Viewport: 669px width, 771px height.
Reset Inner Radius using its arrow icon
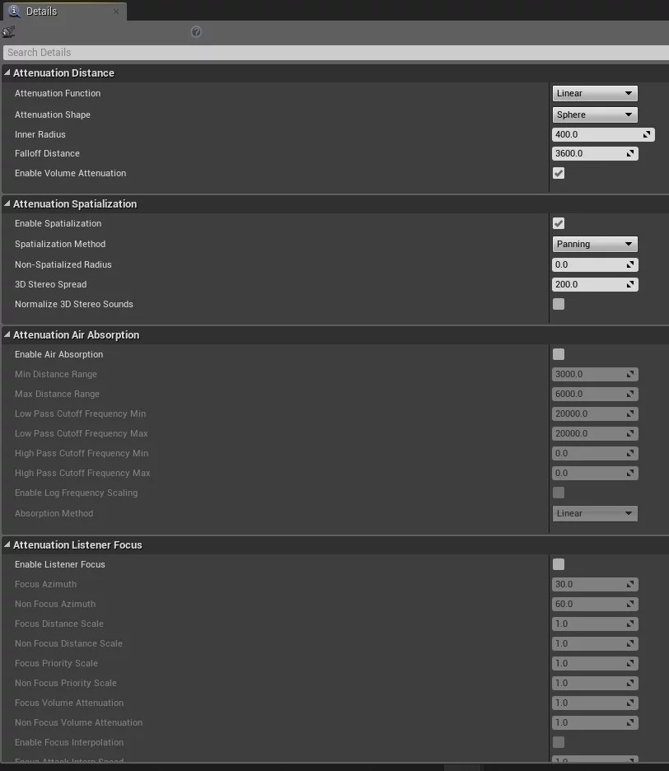tap(648, 133)
